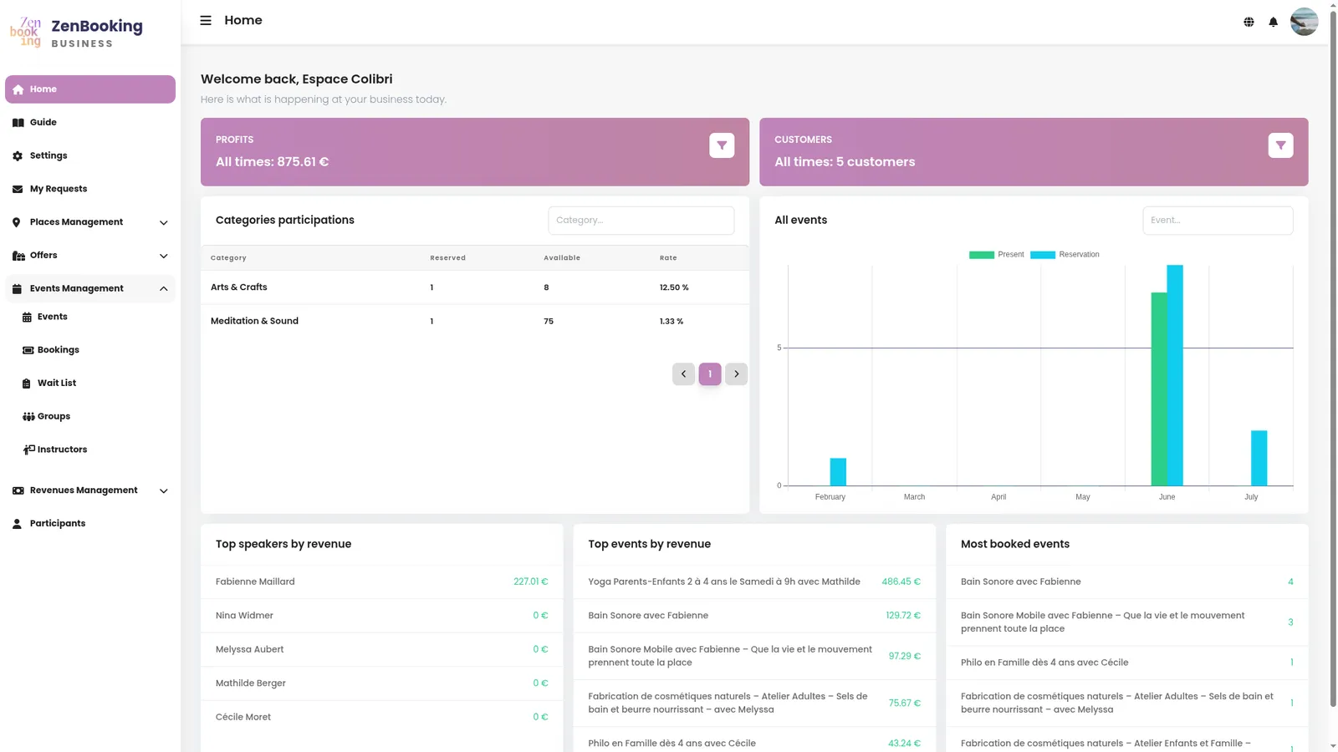Collapse Events Management section
This screenshot has height=752, width=1338.
coord(90,288)
